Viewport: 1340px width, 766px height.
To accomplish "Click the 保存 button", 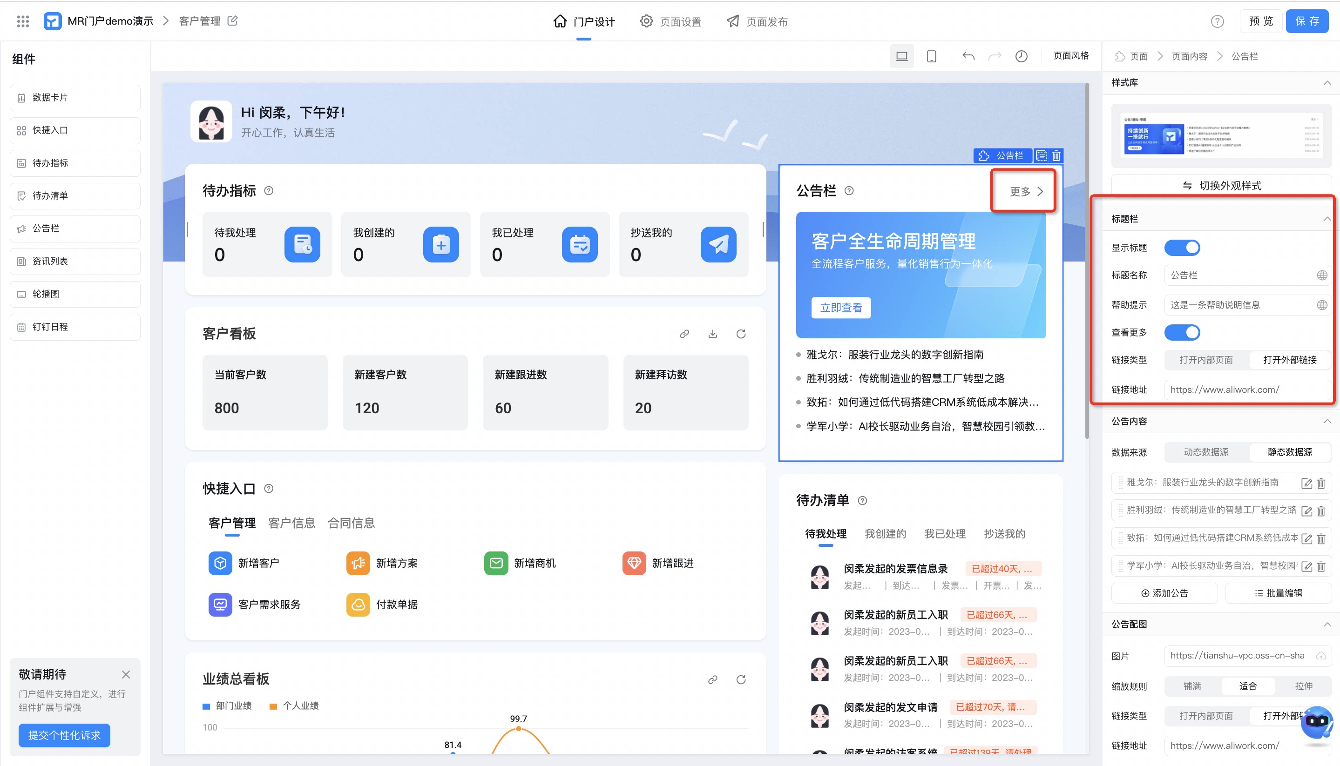I will (1307, 21).
